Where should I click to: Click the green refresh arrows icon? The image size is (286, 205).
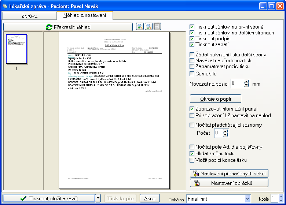(49, 27)
